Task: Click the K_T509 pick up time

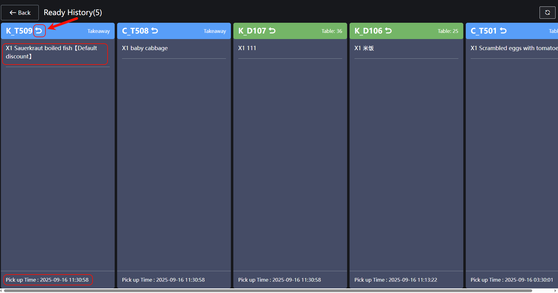Action: 47,280
